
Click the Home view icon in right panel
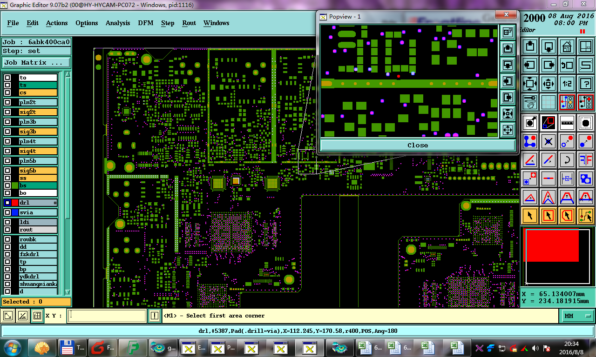567,46
